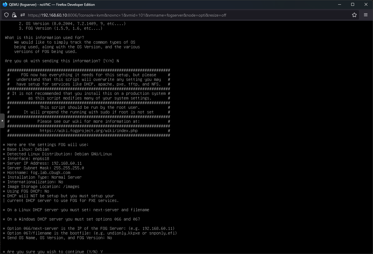Click 'Are you ok with sending this information?' line

point(62,61)
